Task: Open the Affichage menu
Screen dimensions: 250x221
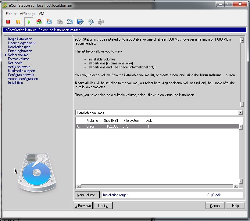Action: (27, 14)
